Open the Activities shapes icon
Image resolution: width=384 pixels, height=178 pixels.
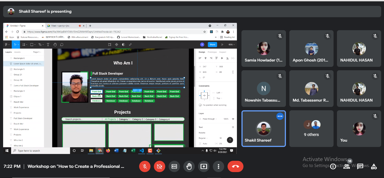(374, 166)
